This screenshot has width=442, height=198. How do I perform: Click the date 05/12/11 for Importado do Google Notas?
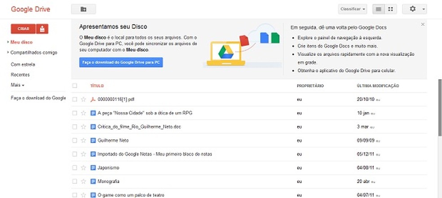coord(365,154)
